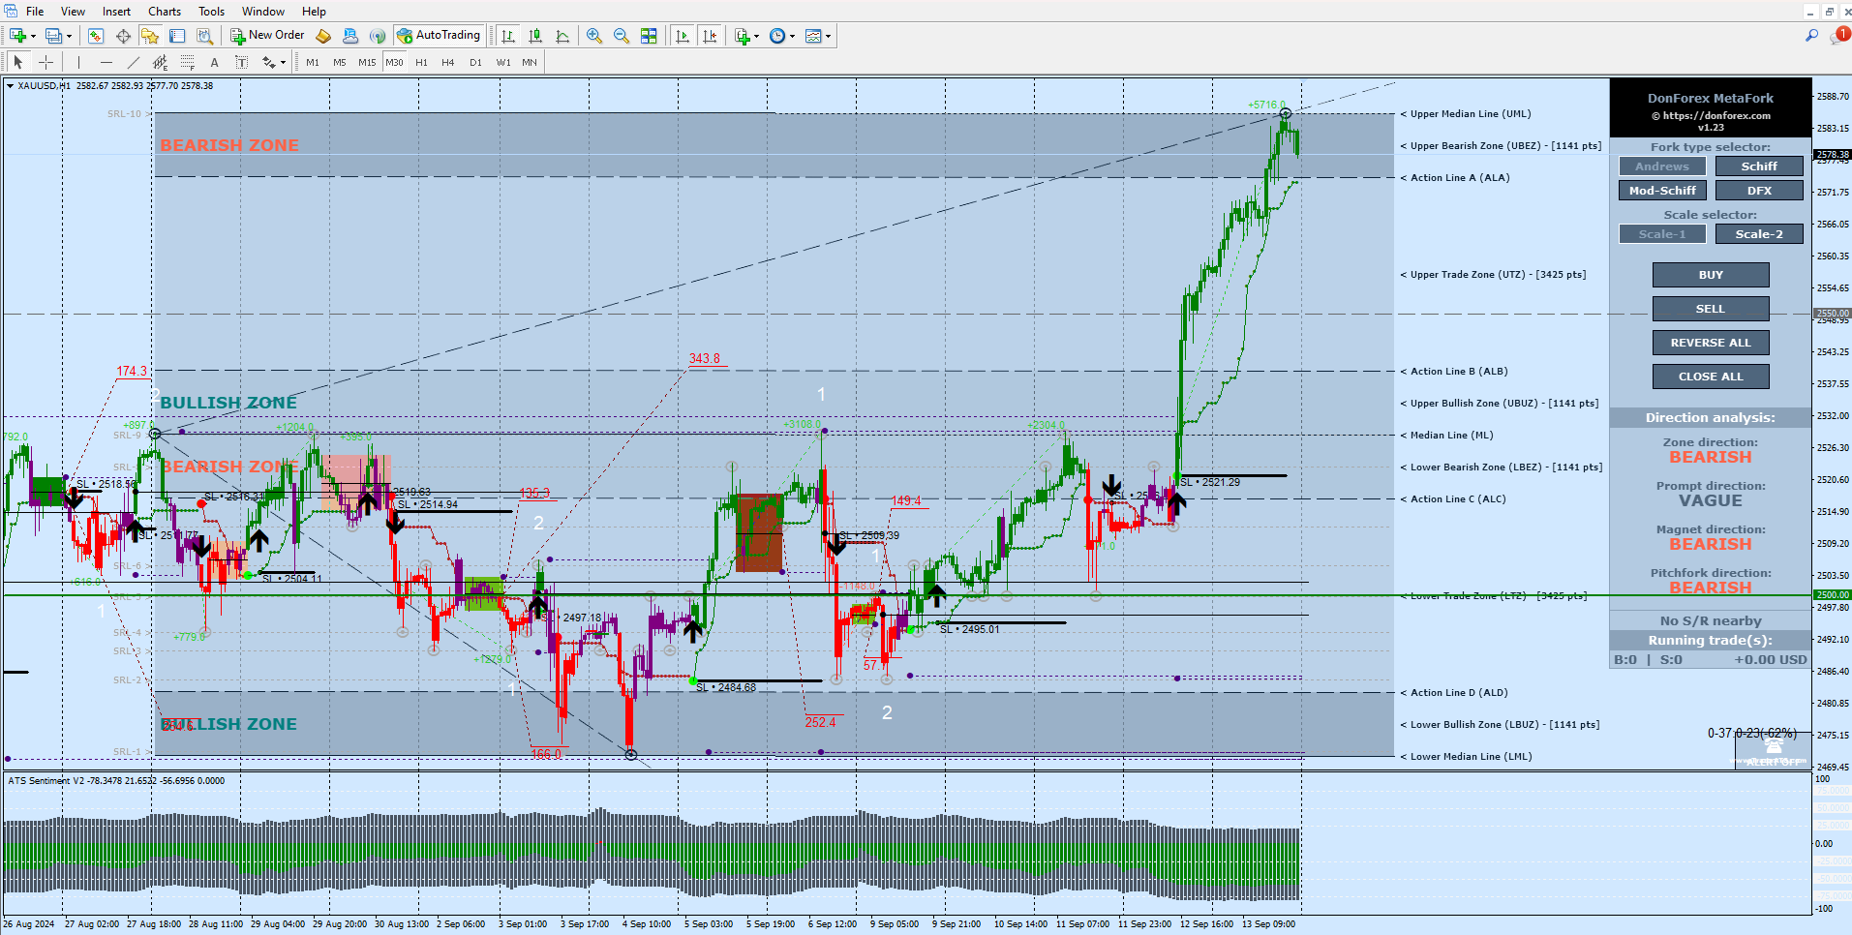Switch to the D1 timeframe
The image size is (1852, 935).
pos(475,62)
